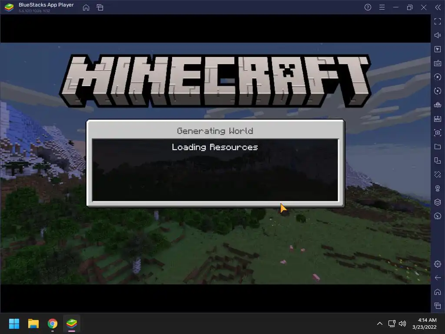The image size is (445, 334).
Task: Install an APK from the sidebar
Action: click(438, 119)
